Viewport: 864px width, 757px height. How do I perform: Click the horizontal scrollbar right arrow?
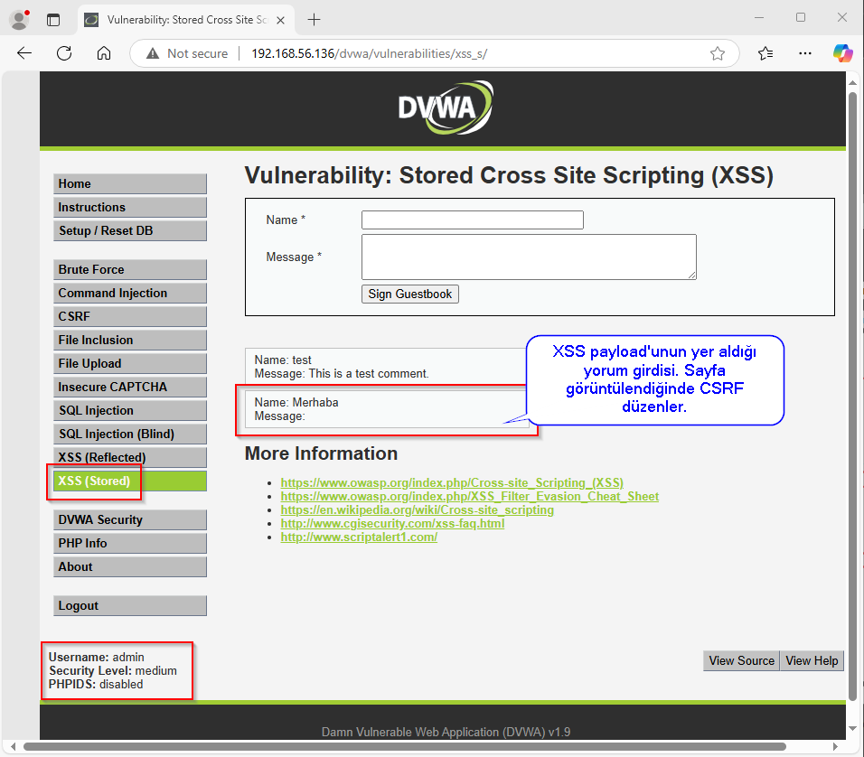coord(836,747)
